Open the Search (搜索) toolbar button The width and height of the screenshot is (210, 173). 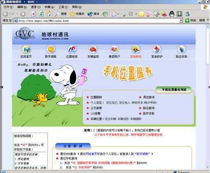[61, 14]
